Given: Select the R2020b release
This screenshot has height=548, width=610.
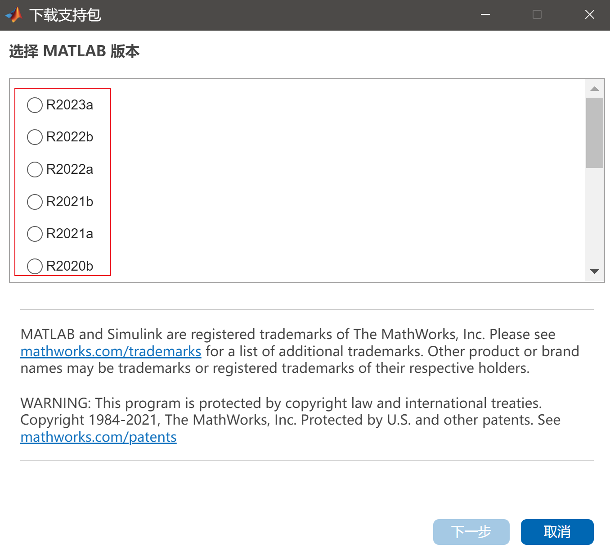Looking at the screenshot, I should click(x=35, y=266).
